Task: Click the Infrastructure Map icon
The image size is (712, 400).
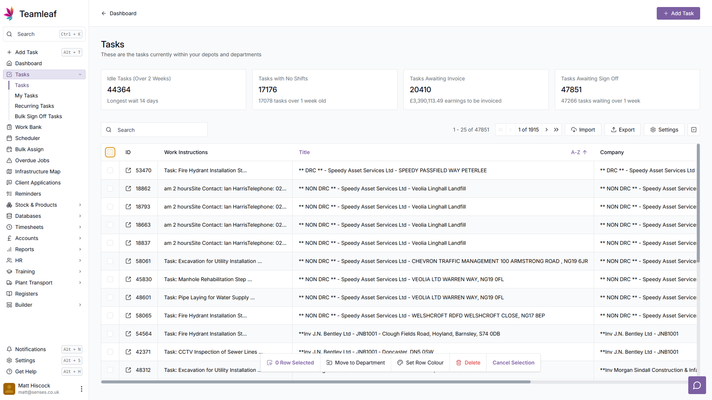Action: pos(9,171)
